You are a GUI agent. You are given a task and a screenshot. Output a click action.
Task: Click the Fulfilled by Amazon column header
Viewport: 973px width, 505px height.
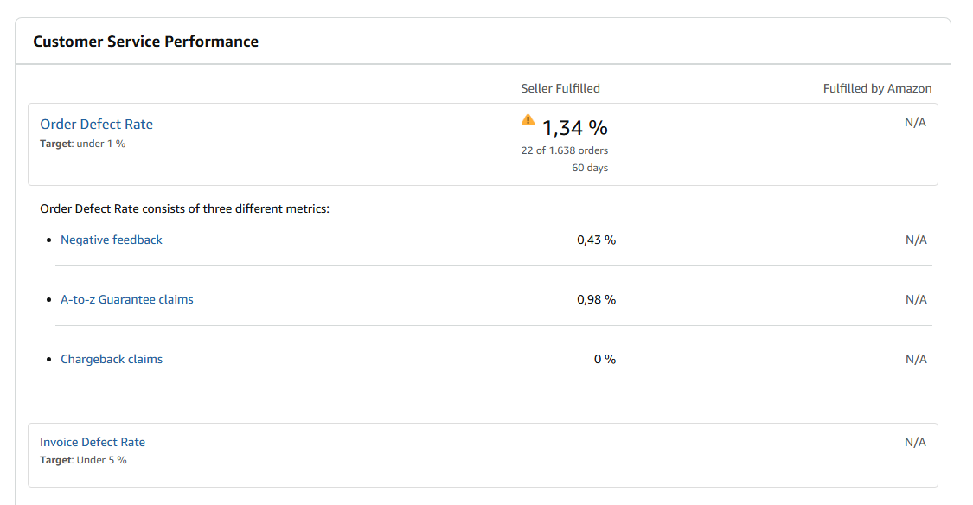(878, 88)
